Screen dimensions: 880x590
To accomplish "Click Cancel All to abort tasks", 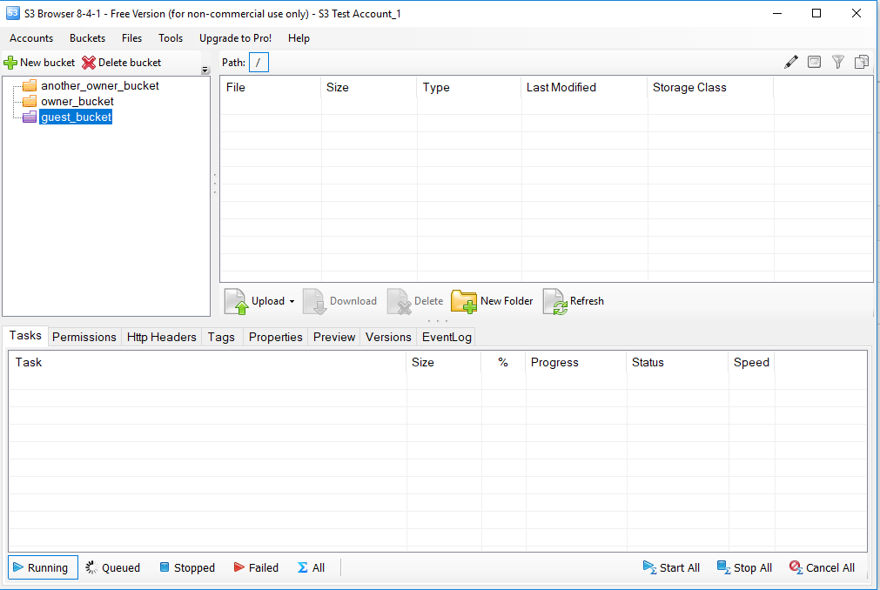I will (821, 567).
